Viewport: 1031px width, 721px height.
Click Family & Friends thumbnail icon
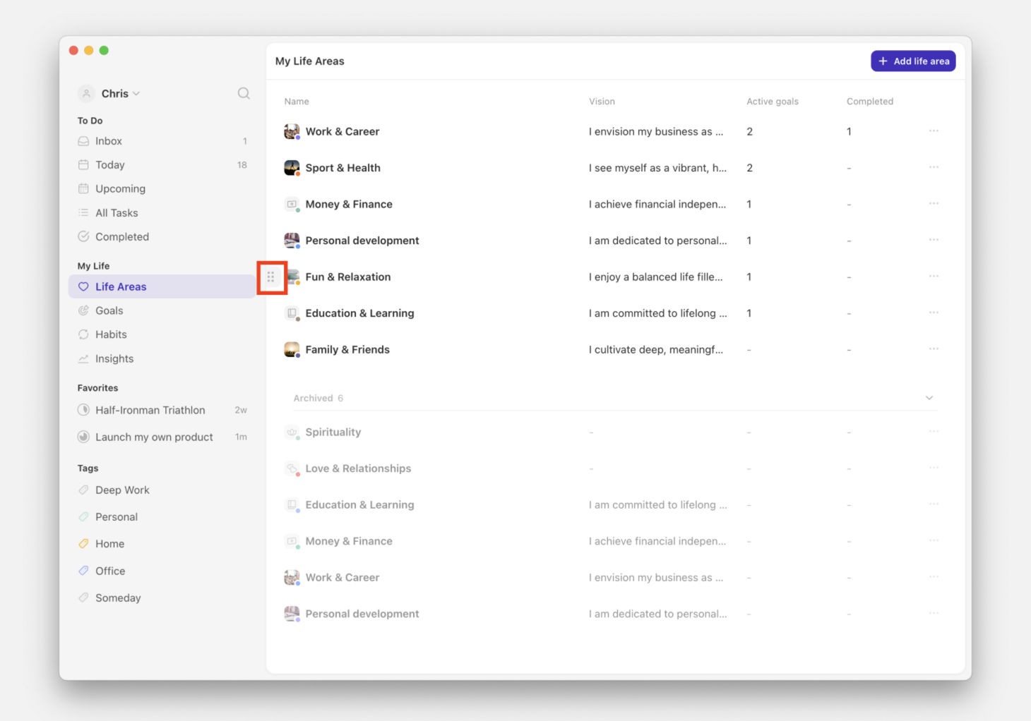[292, 350]
